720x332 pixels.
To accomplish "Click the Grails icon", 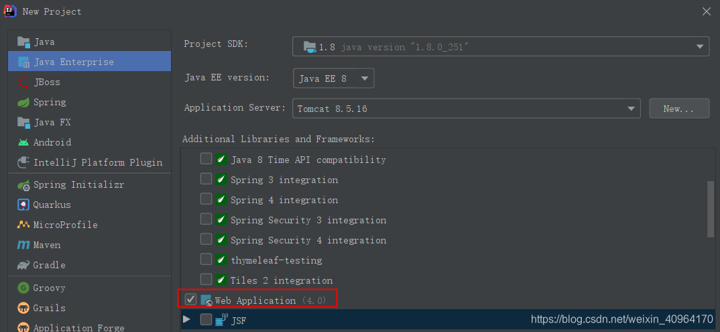I will point(23,308).
